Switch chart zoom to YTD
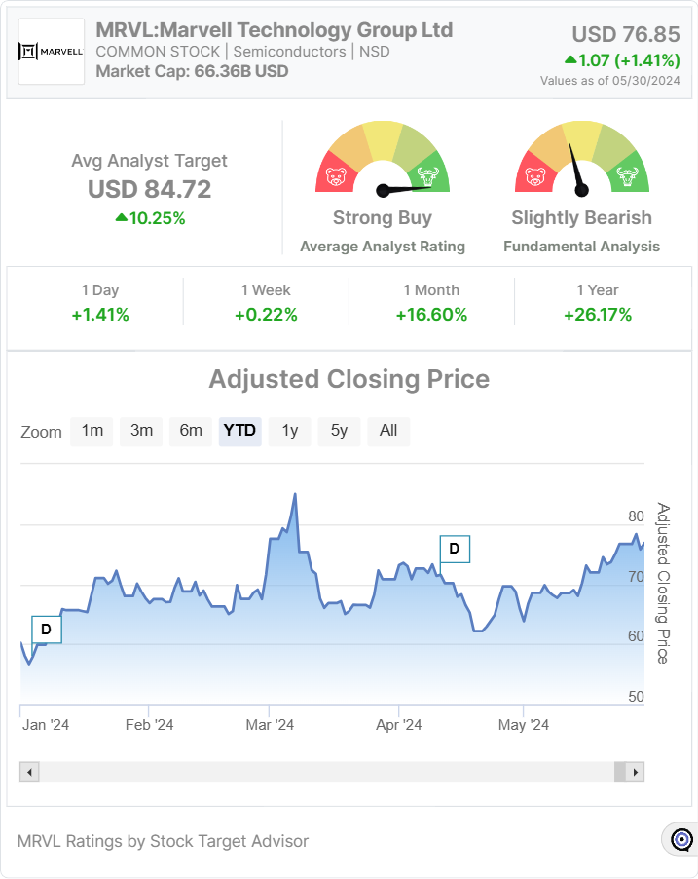Image resolution: width=698 pixels, height=879 pixels. [x=240, y=431]
